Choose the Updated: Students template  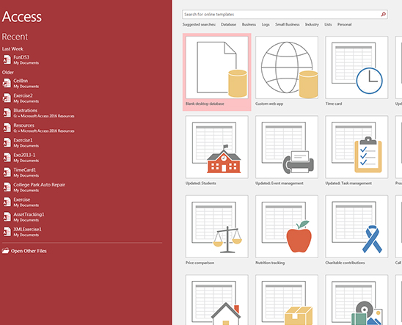217,147
